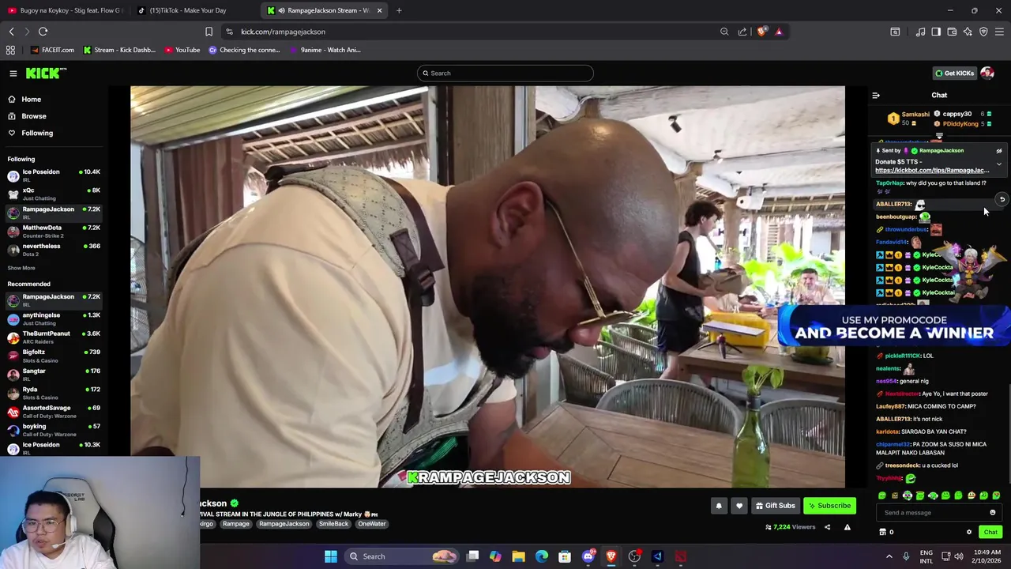This screenshot has width=1011, height=569.
Task: Open nevertheless channel in Following list
Action: [x=54, y=249]
